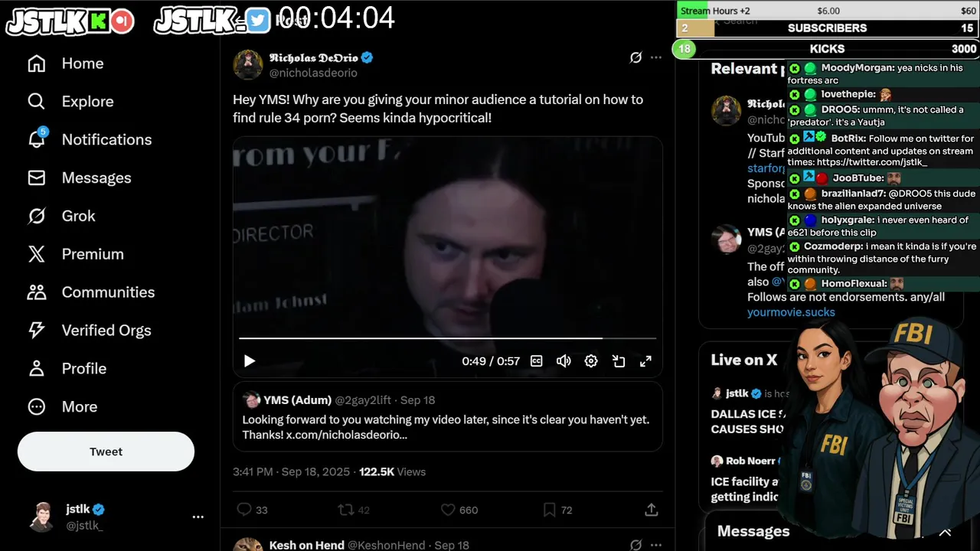The width and height of the screenshot is (980, 551).
Task: Click the Grok logo icon in sidebar
Action: tap(36, 216)
